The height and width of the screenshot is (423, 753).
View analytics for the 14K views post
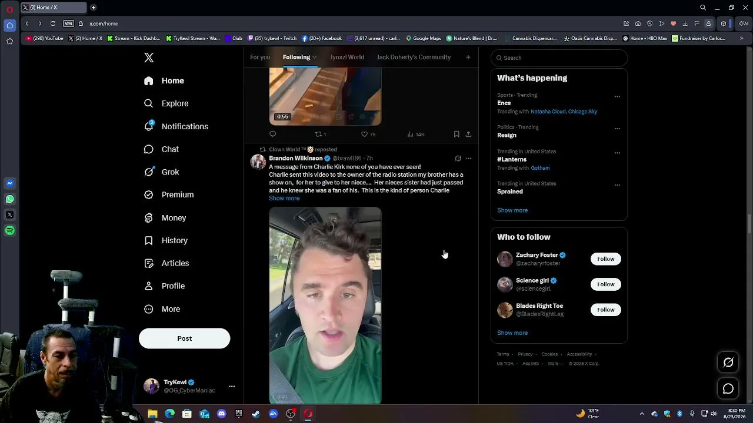point(415,134)
